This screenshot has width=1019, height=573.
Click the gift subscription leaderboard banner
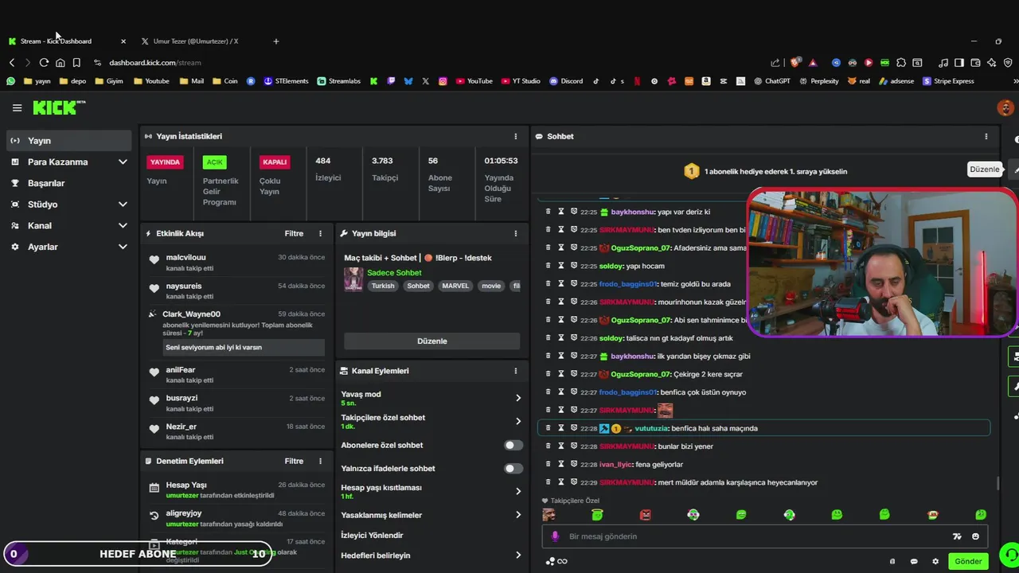point(765,171)
